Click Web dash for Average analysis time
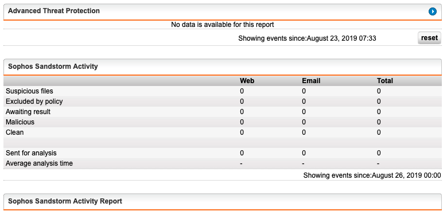 241,163
